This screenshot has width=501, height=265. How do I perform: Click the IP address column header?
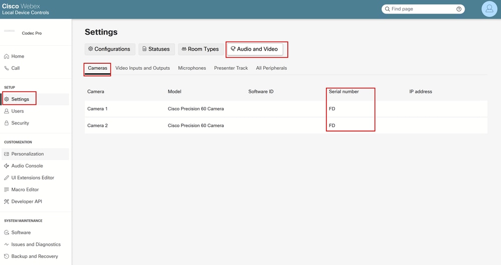click(x=420, y=91)
